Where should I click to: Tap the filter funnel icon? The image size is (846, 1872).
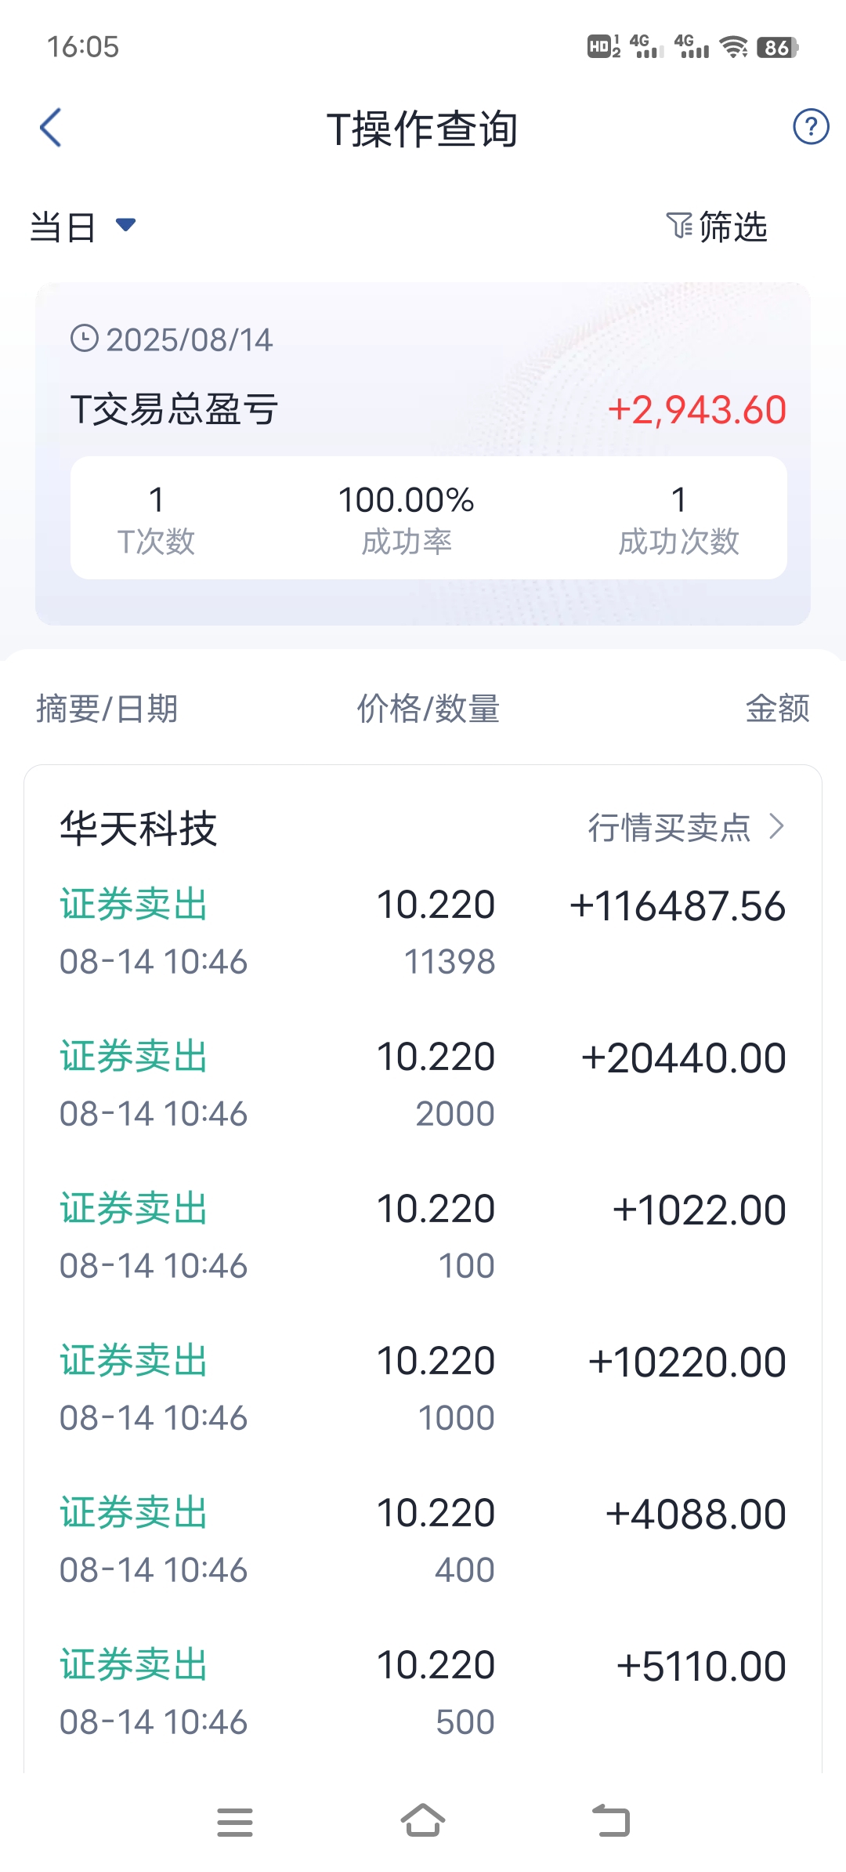[x=678, y=227]
